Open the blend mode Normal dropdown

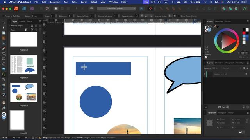tap(232, 68)
